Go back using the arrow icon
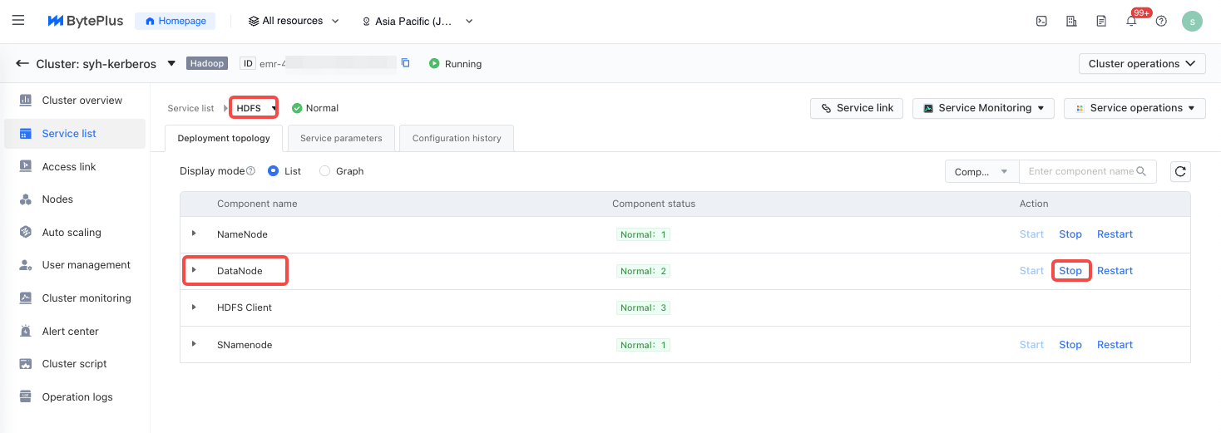 (x=22, y=63)
